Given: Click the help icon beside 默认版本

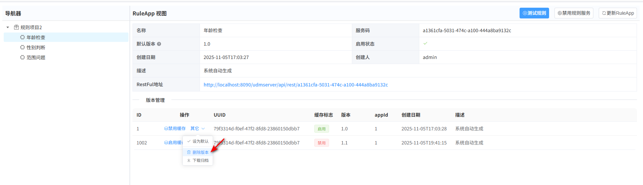Looking at the screenshot, I should point(159,44).
